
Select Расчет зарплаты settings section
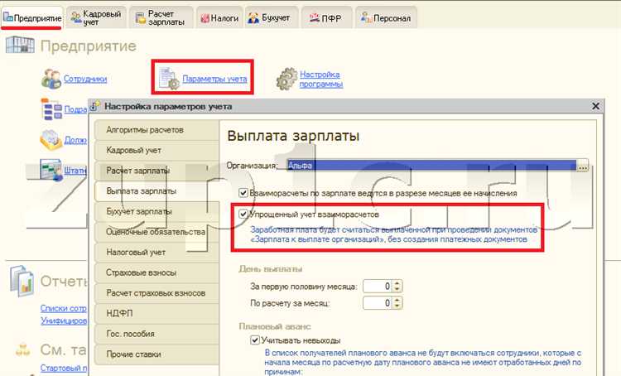coord(156,171)
